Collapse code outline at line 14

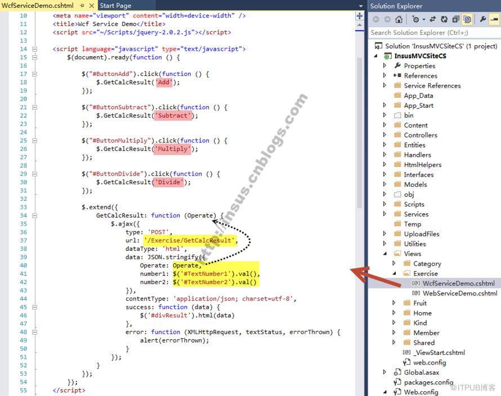[34, 49]
